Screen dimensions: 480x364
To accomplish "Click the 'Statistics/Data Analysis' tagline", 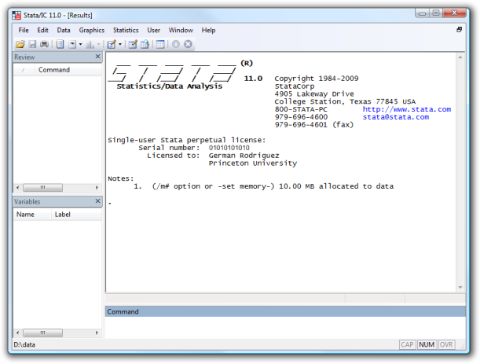I will click(169, 86).
